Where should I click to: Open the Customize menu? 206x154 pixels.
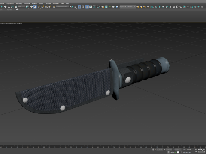point(27,3)
